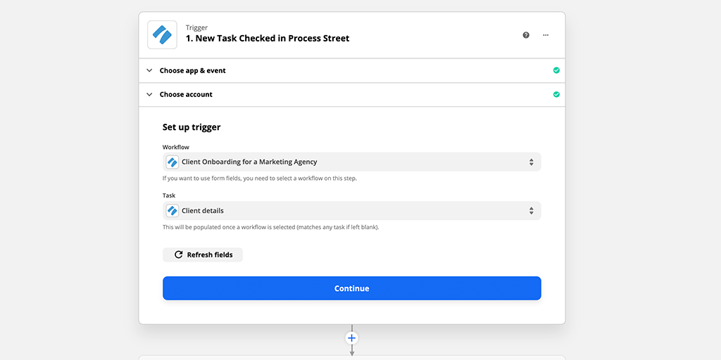Select the Choose account section
The image size is (721, 360).
tap(352, 94)
